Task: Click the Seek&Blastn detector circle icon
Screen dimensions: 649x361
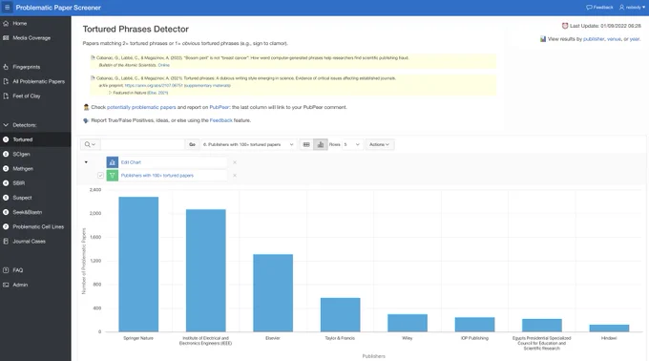Action: tap(6, 212)
